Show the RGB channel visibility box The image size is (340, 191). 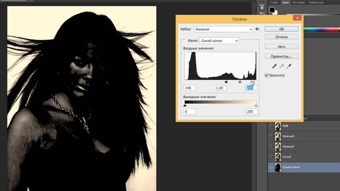(x=271, y=126)
